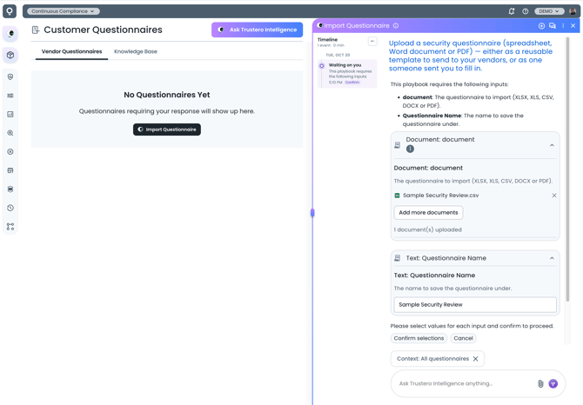The image size is (583, 405).
Task: Send the message to Trustero Intelligence
Action: click(x=553, y=383)
